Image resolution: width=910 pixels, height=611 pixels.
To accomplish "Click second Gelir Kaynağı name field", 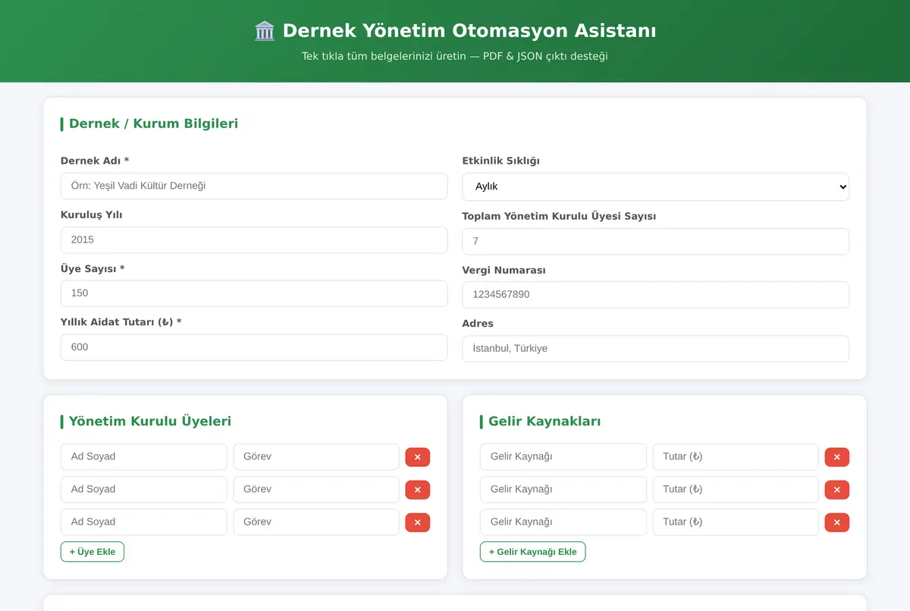I will tap(563, 490).
